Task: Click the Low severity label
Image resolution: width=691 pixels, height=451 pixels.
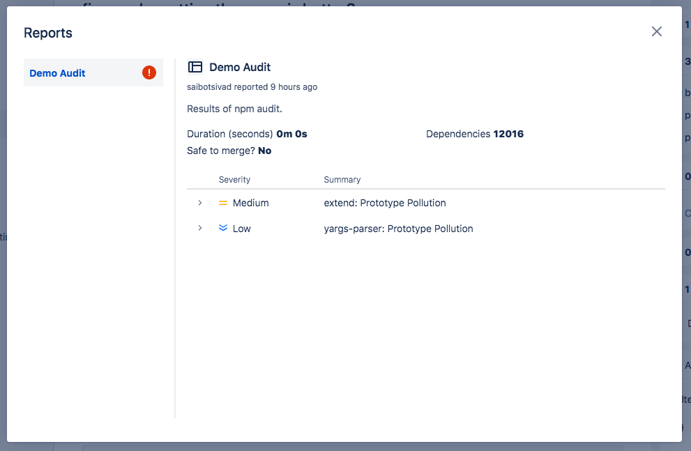Action: [x=241, y=229]
